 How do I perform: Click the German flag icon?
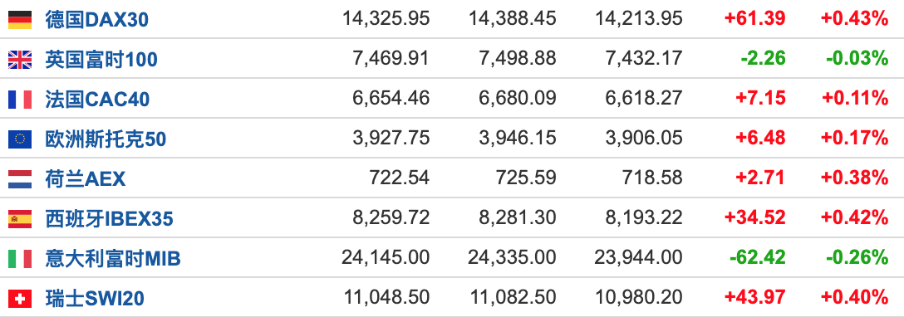click(20, 20)
